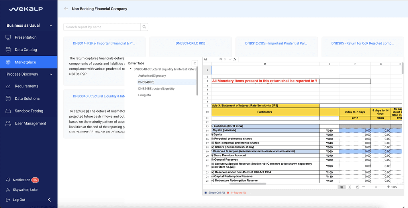Select Marketplace in the sidebar
This screenshot has height=208, width=408.
point(29,62)
